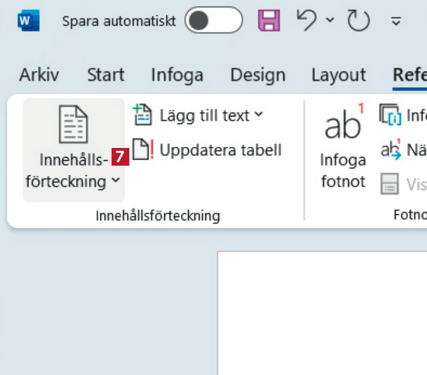Open the Arkiv menu tab
The image size is (427, 375).
tap(39, 75)
